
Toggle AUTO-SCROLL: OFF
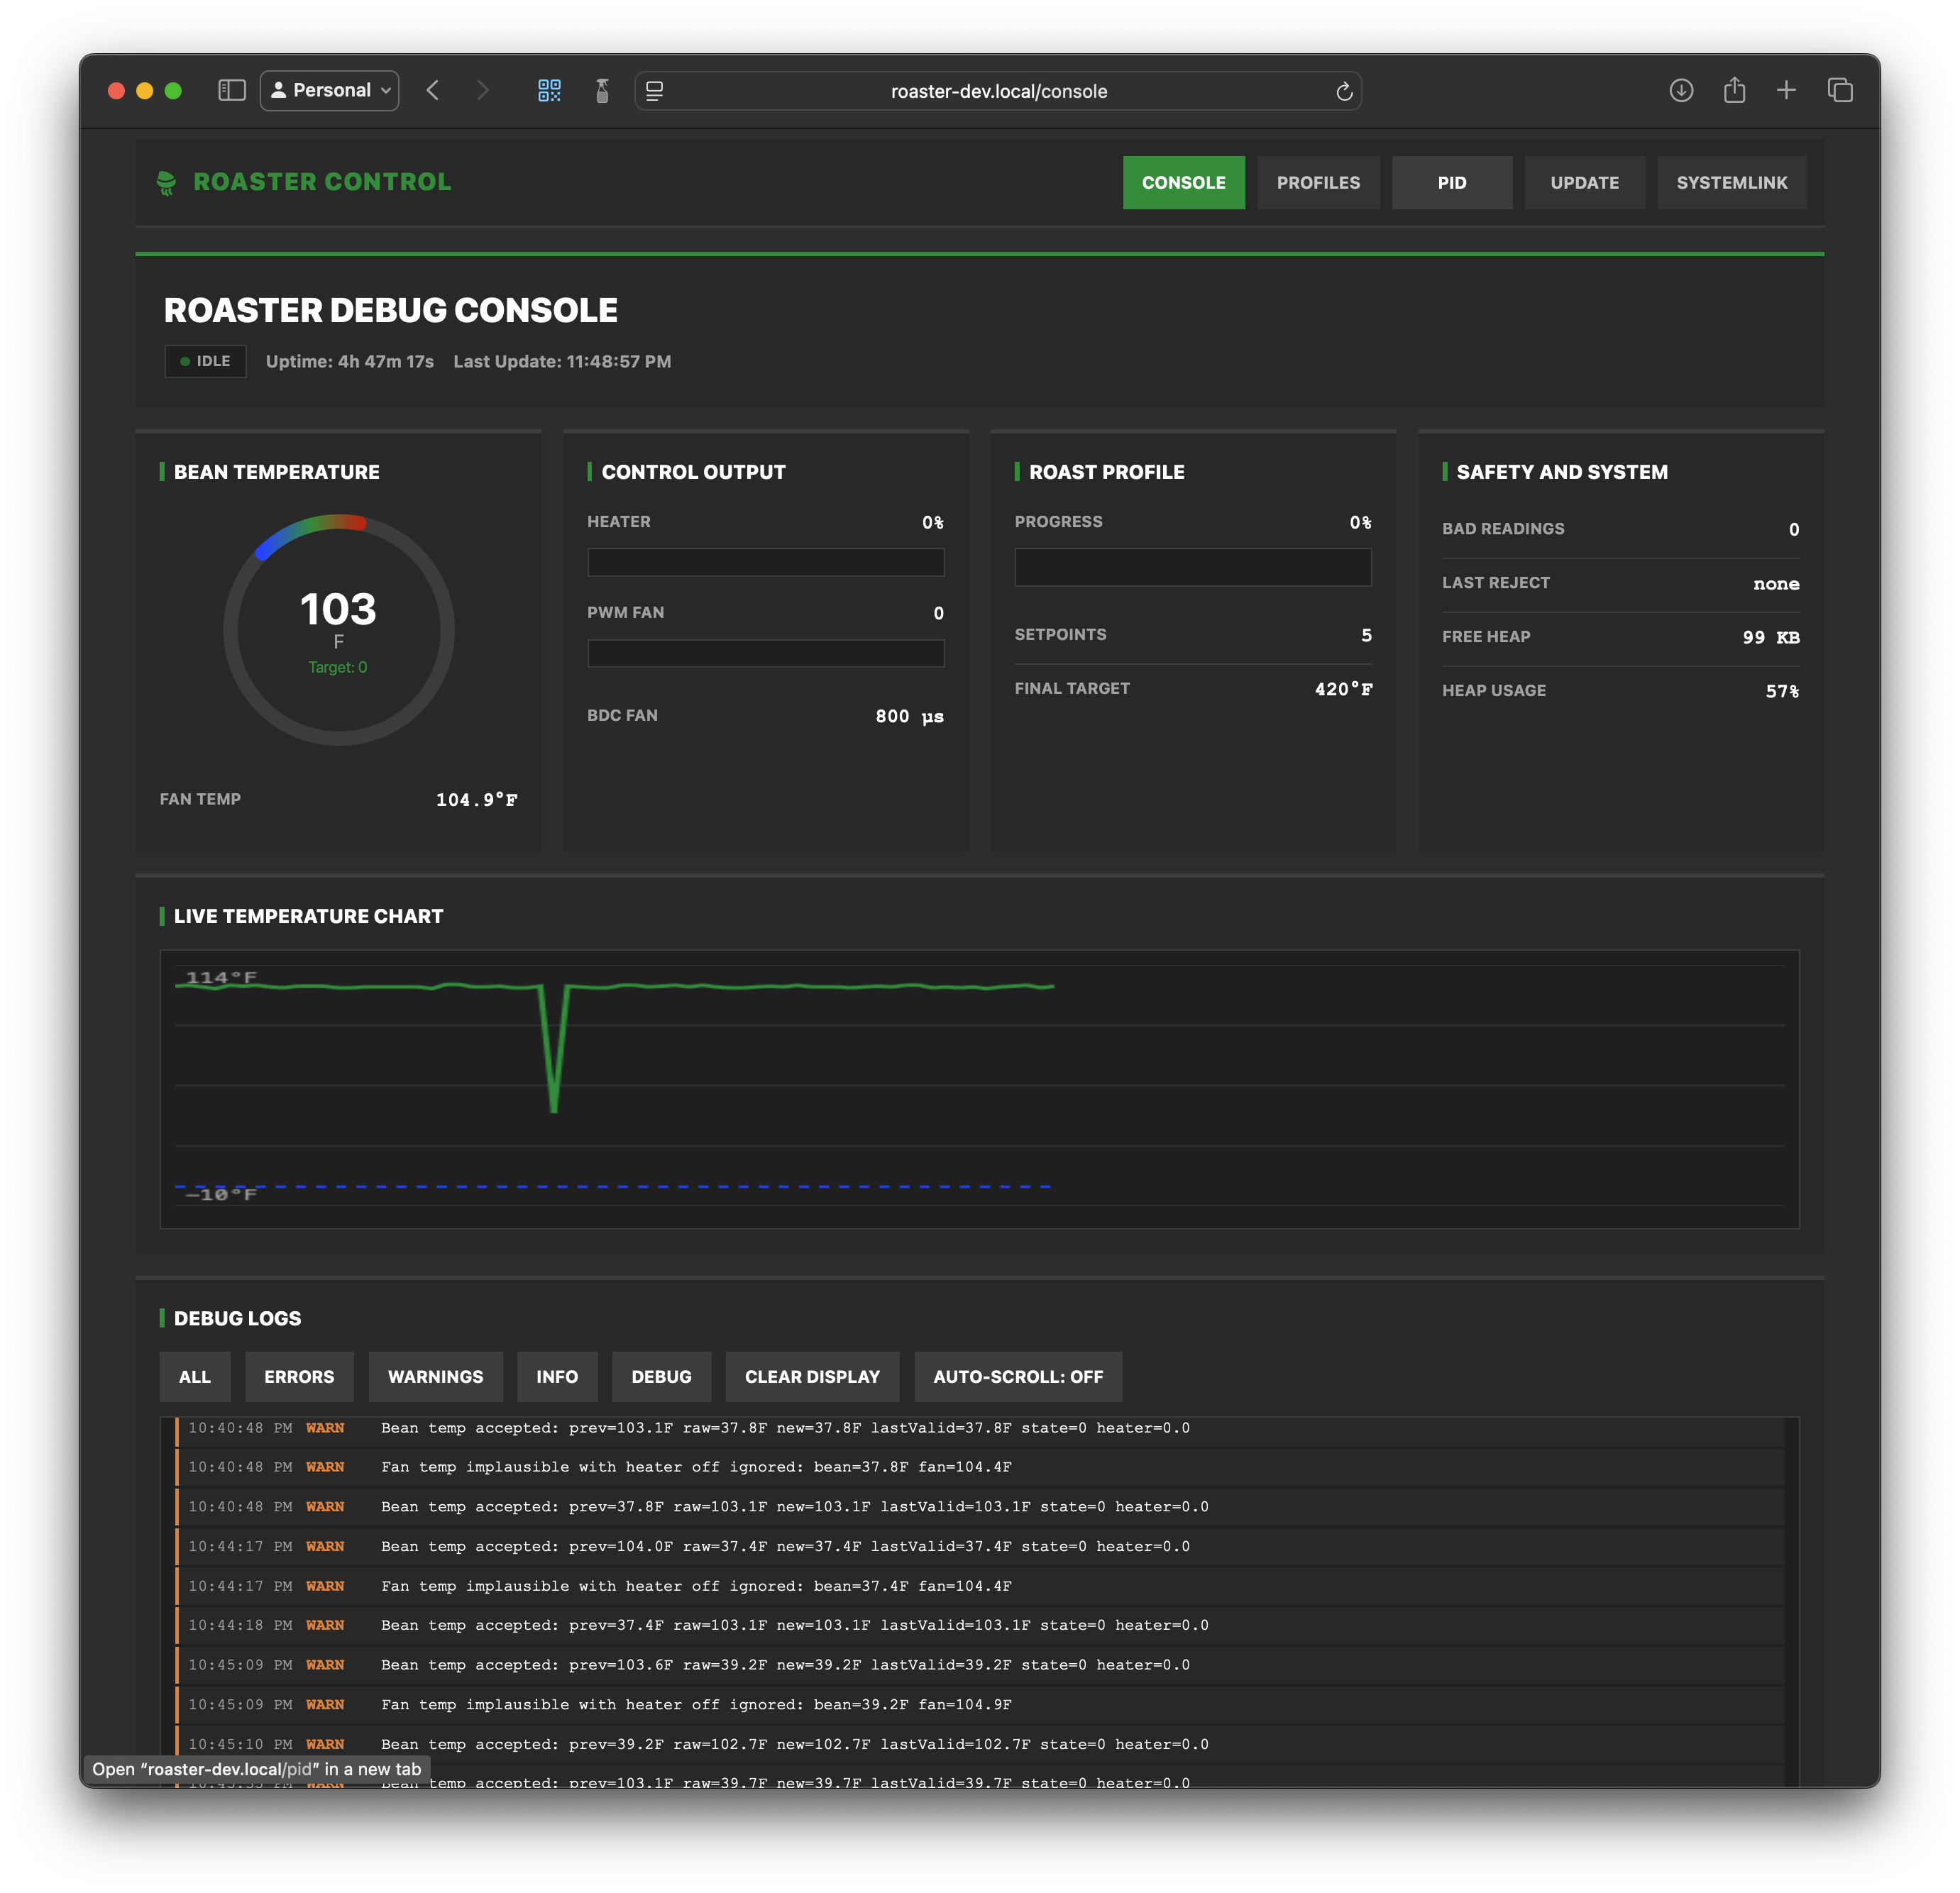point(1018,1377)
